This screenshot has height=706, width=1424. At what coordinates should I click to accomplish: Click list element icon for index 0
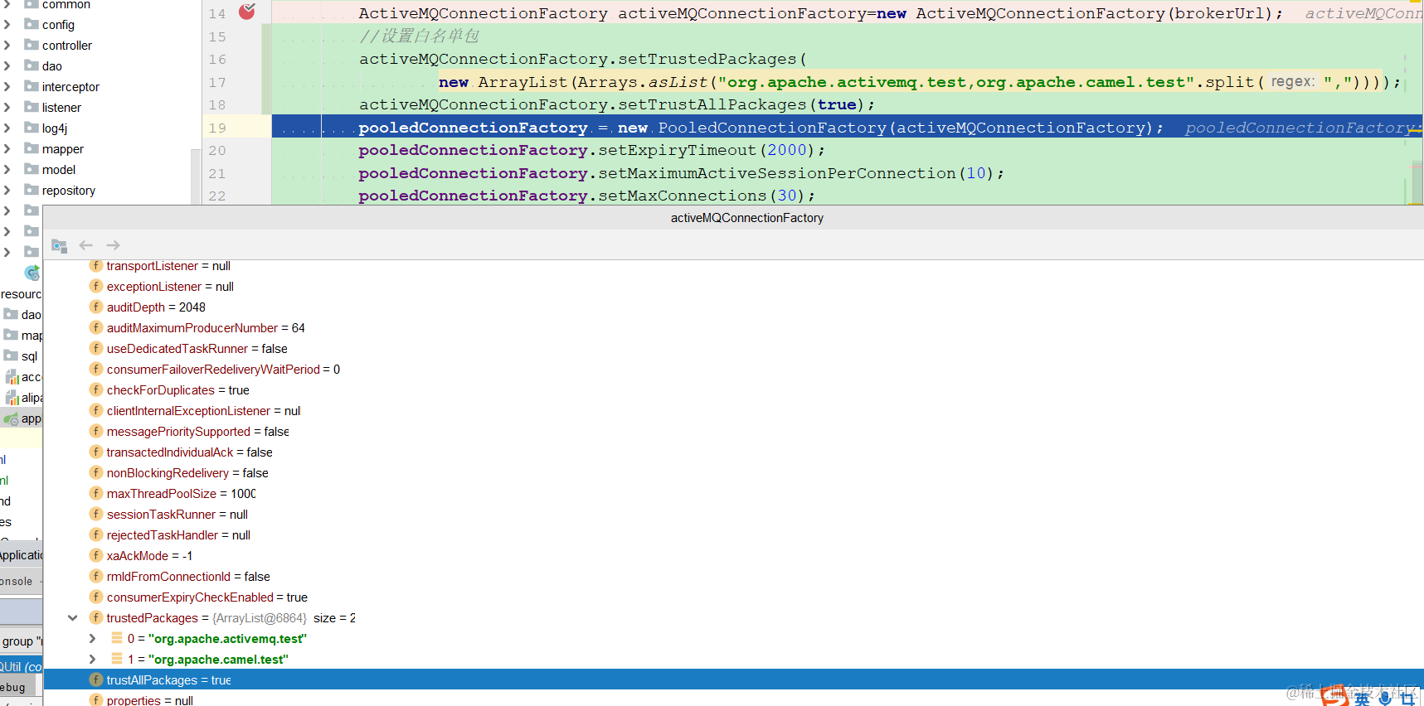(x=117, y=639)
